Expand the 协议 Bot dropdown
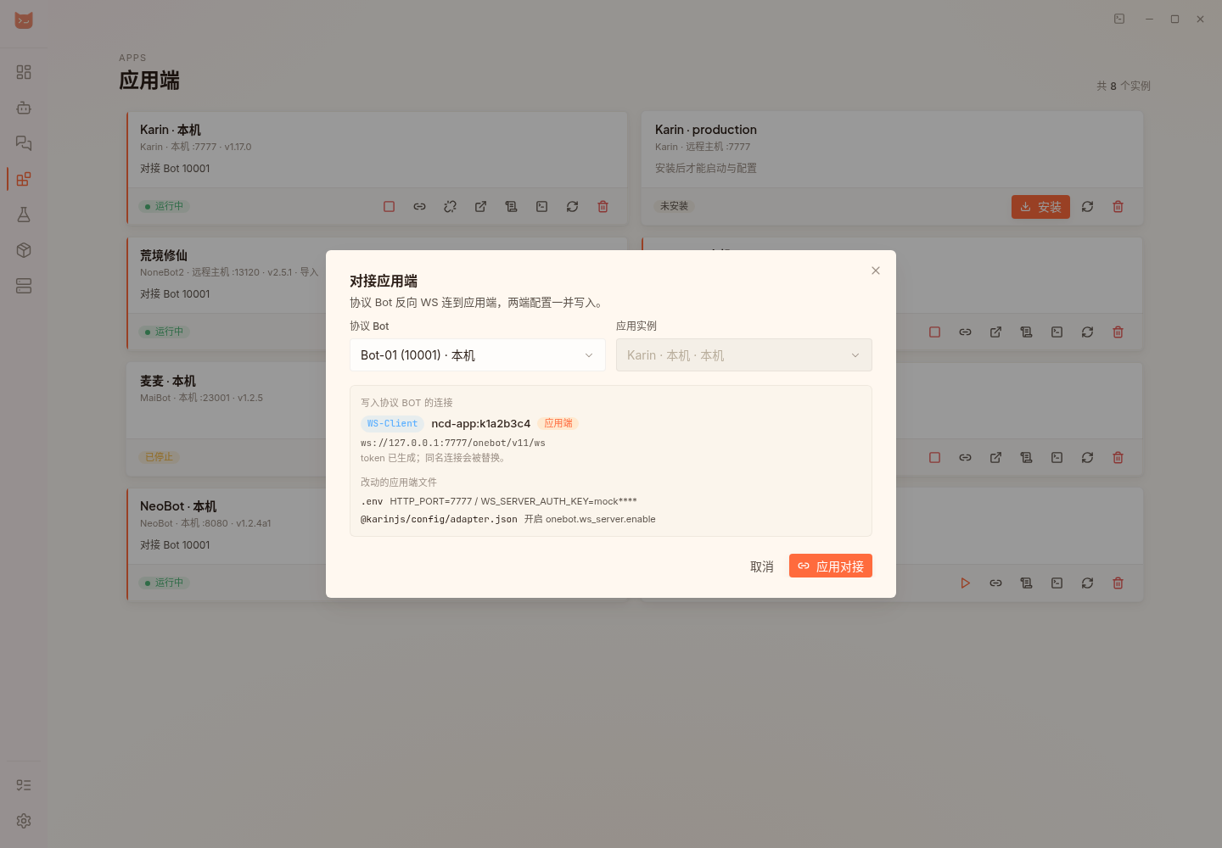This screenshot has width=1222, height=848. [x=478, y=355]
